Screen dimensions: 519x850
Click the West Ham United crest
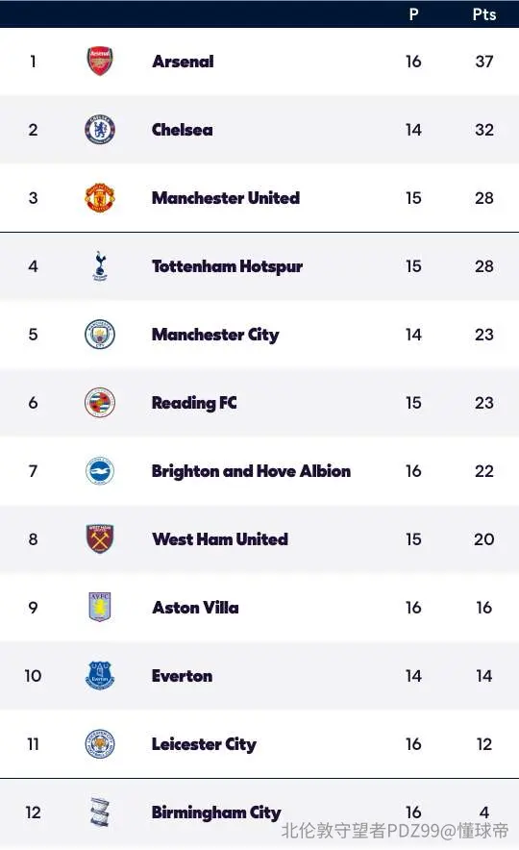pyautogui.click(x=100, y=538)
